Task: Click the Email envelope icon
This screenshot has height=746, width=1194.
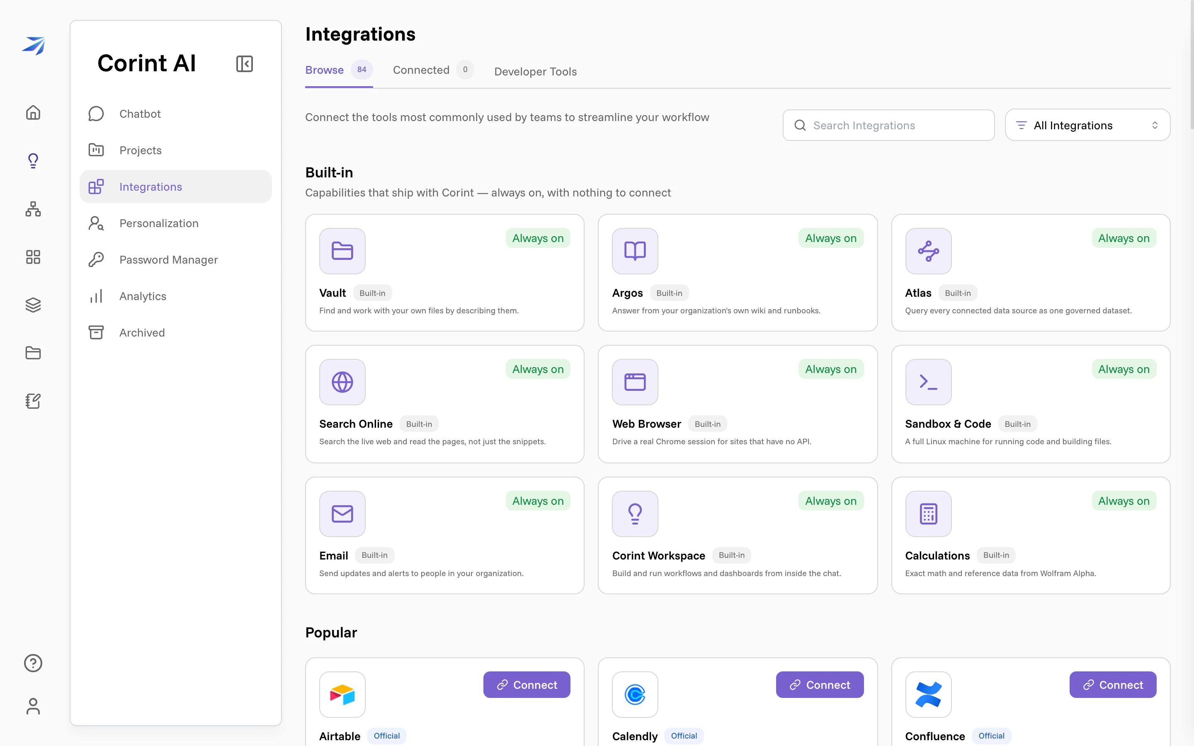Action: click(342, 513)
